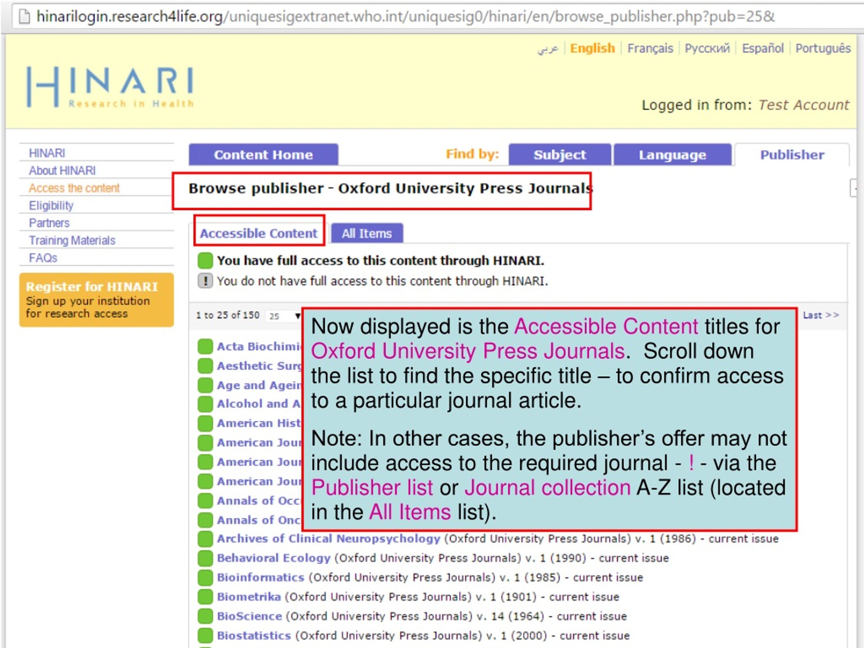Click green icon beside Alcohol and Alcoholism
The image size is (864, 648).
[x=205, y=404]
